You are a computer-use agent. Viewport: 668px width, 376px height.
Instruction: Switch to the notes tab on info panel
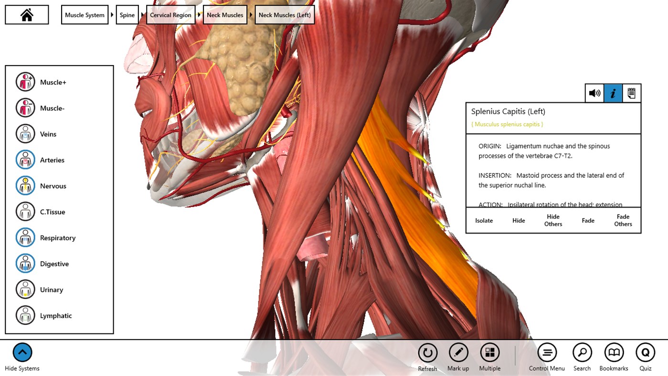click(x=631, y=93)
